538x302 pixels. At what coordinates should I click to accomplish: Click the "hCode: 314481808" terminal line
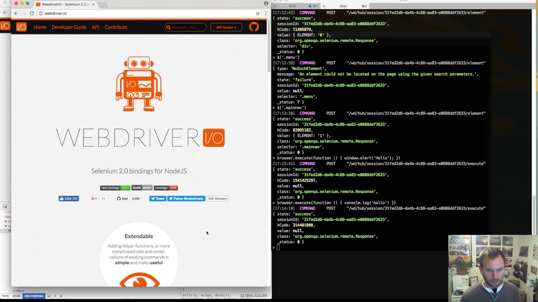[296, 225]
